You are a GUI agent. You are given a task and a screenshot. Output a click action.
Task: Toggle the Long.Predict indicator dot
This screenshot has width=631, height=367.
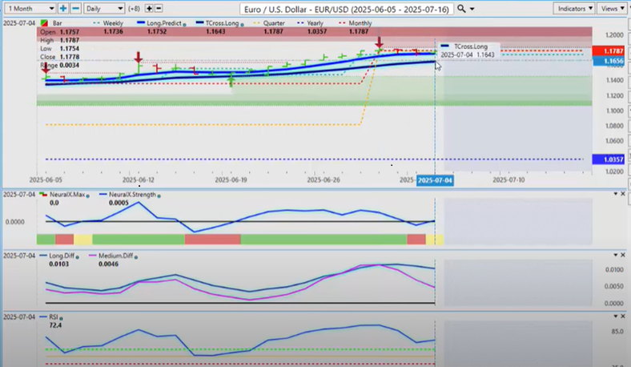(183, 24)
